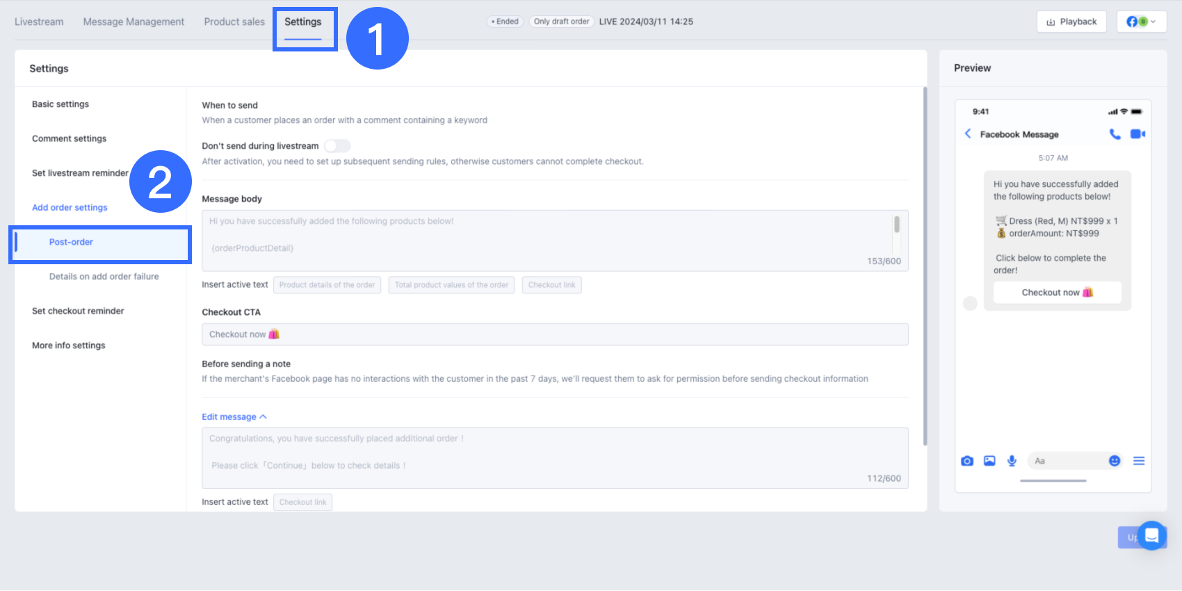Switch to the Message Management tab
The height and width of the screenshot is (591, 1182).
(x=133, y=22)
